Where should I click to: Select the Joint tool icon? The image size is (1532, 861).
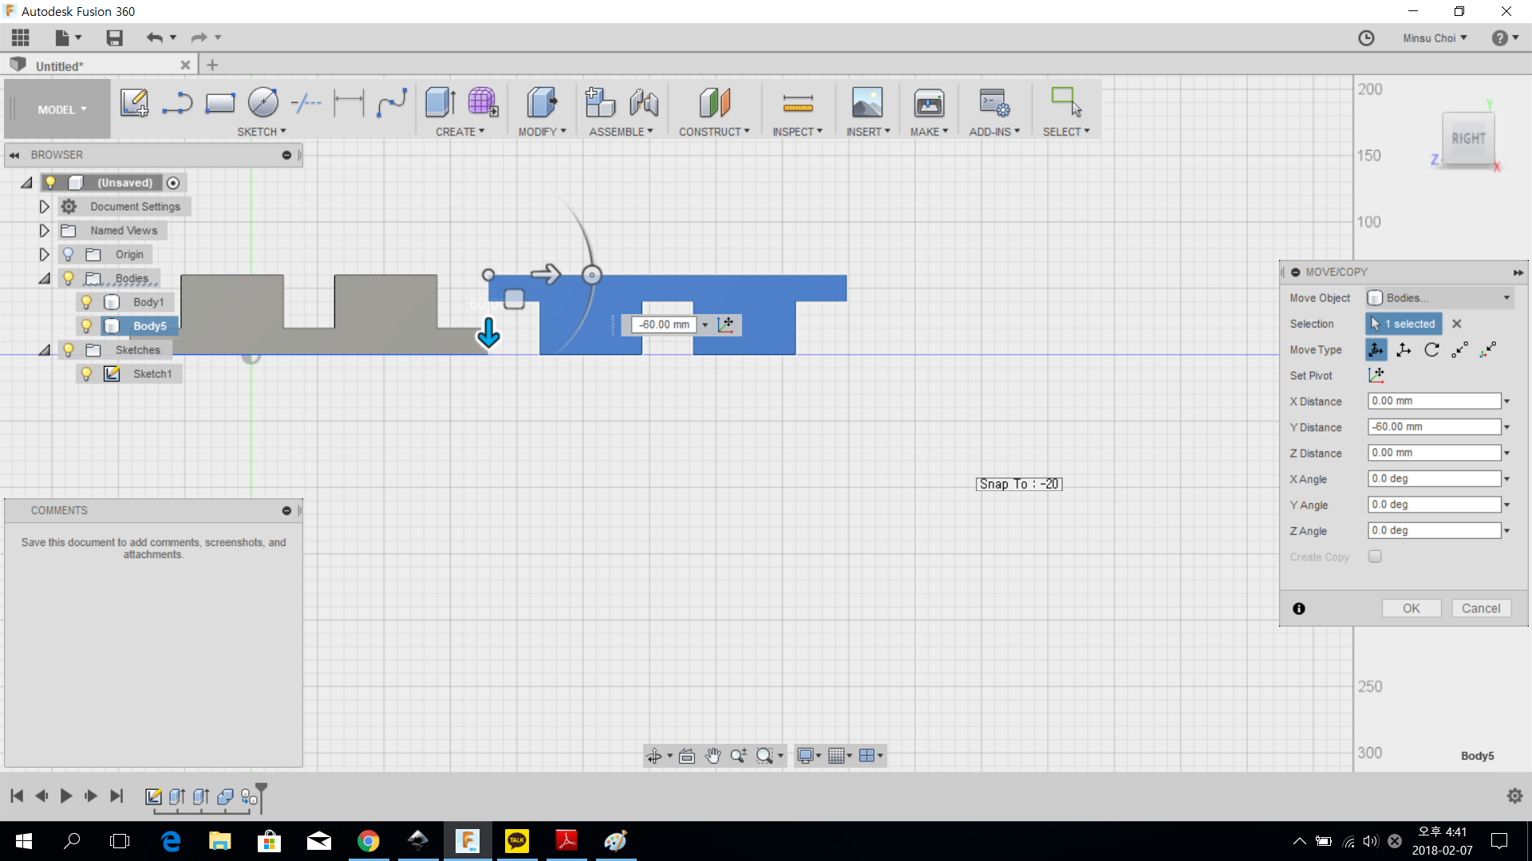(643, 103)
